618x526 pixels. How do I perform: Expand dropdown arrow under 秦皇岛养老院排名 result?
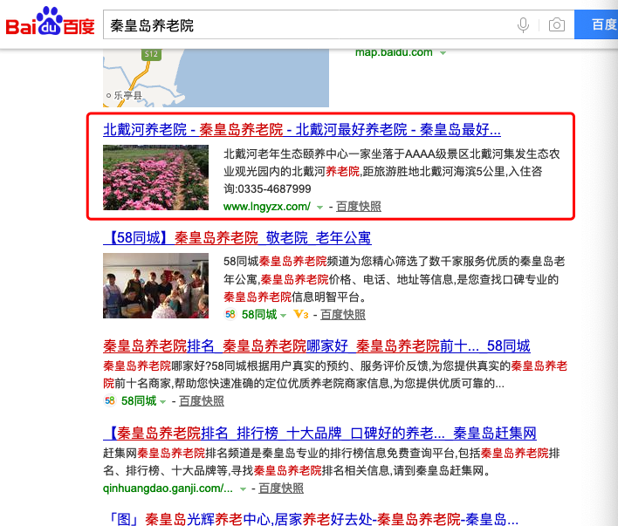coord(162,402)
